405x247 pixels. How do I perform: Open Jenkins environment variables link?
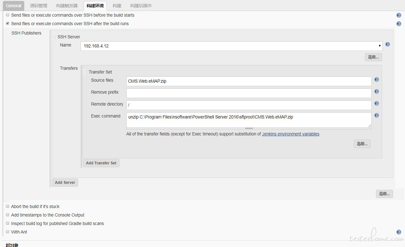pos(290,134)
